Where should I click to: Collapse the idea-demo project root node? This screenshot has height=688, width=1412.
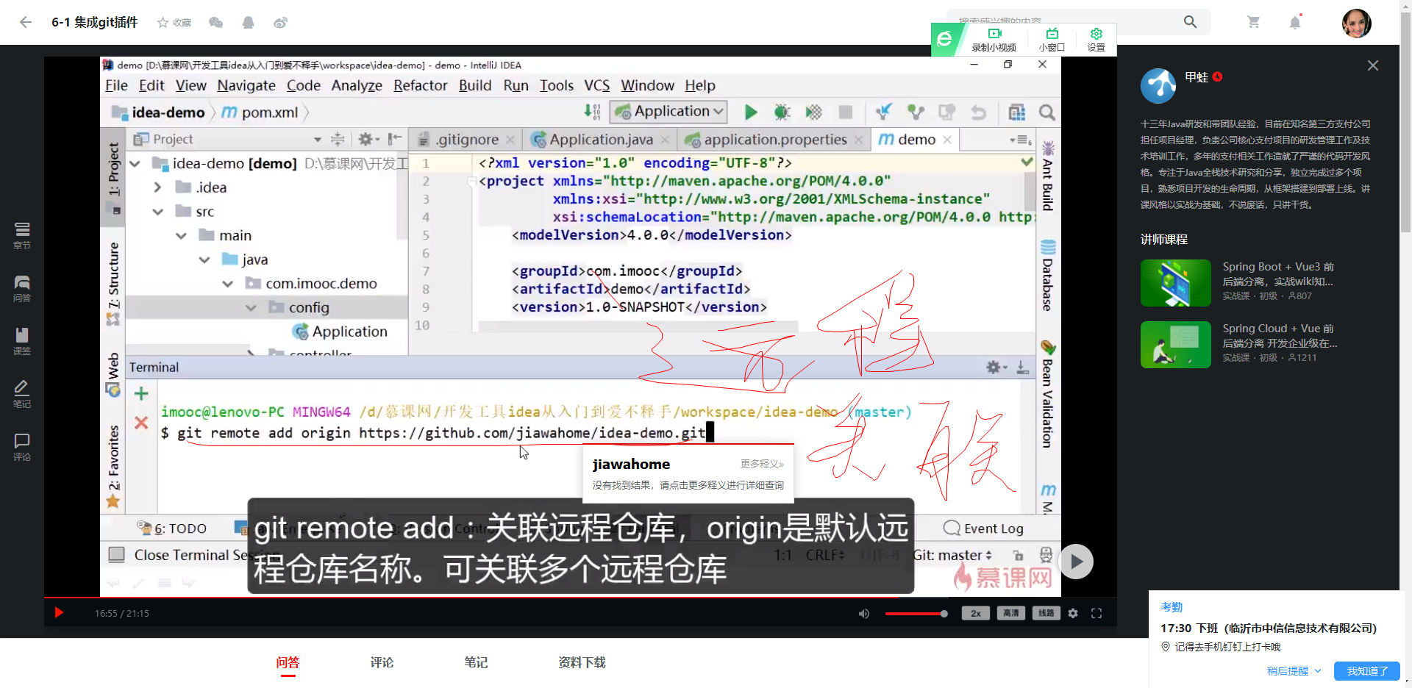135,163
